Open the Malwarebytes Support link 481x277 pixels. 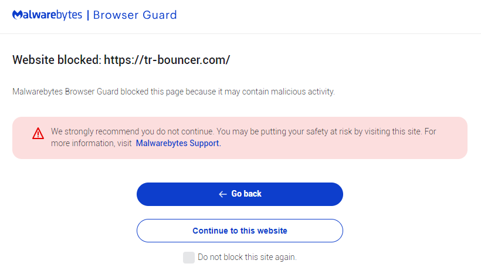178,143
